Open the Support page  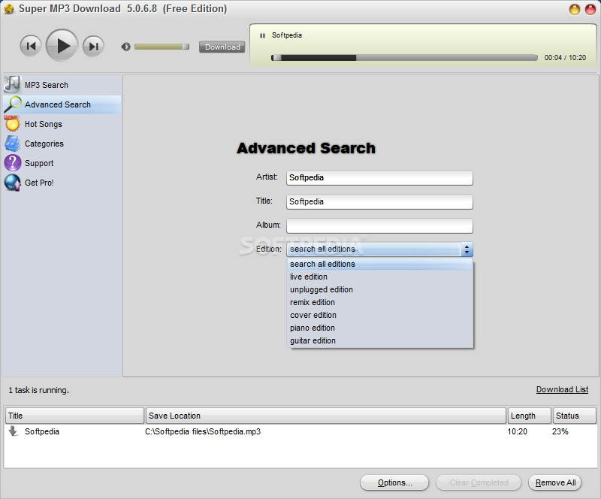(62, 163)
